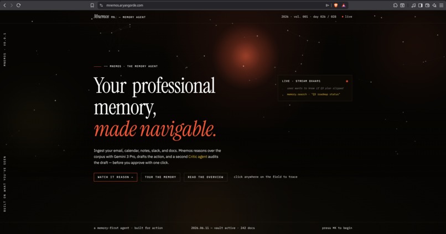Toggle the browser sidebar panel icon

point(420,5)
